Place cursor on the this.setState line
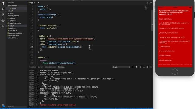 coord(62,47)
